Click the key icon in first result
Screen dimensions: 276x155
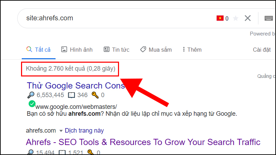(x=95, y=95)
